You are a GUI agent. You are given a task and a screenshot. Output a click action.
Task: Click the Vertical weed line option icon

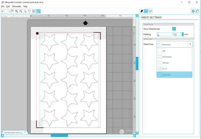pos(160,63)
